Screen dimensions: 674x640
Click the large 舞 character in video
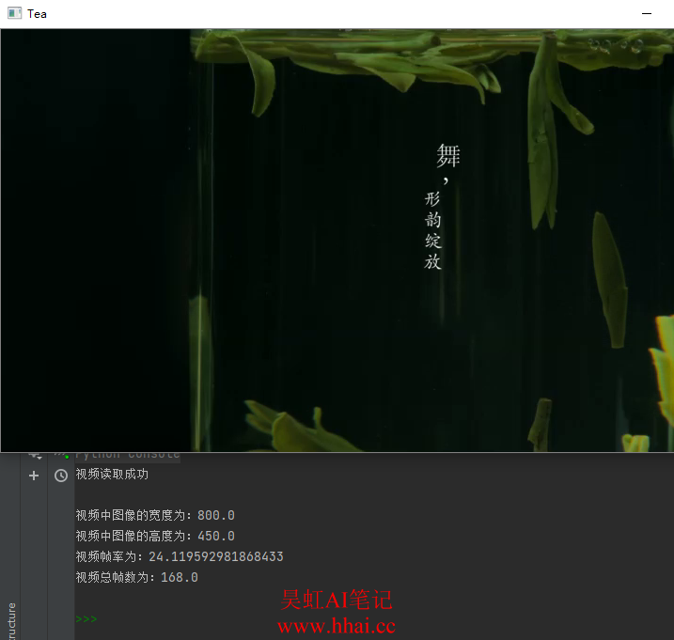[x=447, y=155]
